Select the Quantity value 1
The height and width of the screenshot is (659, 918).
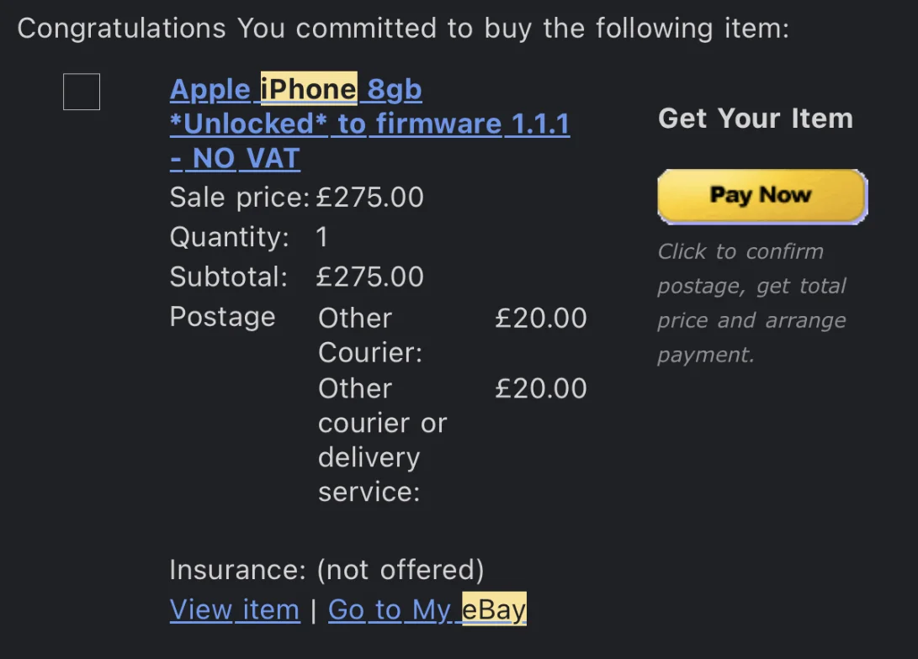click(x=321, y=237)
